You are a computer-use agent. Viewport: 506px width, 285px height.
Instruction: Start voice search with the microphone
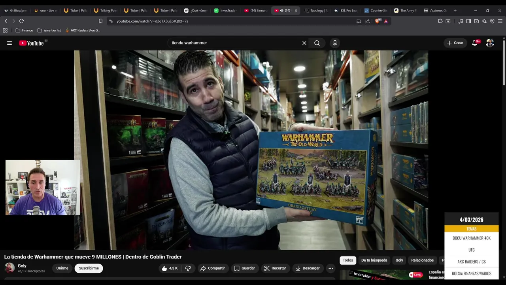[335, 43]
